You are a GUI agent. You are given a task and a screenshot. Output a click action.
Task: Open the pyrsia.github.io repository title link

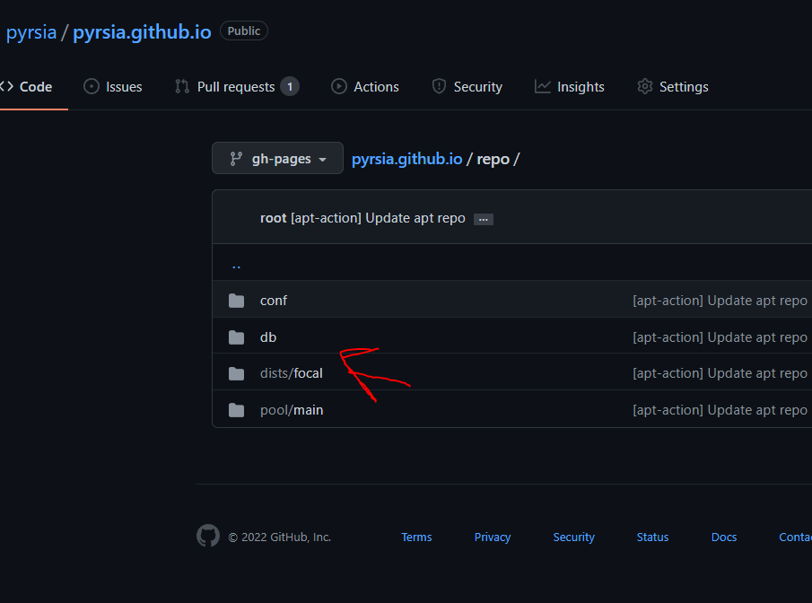pyautogui.click(x=142, y=32)
